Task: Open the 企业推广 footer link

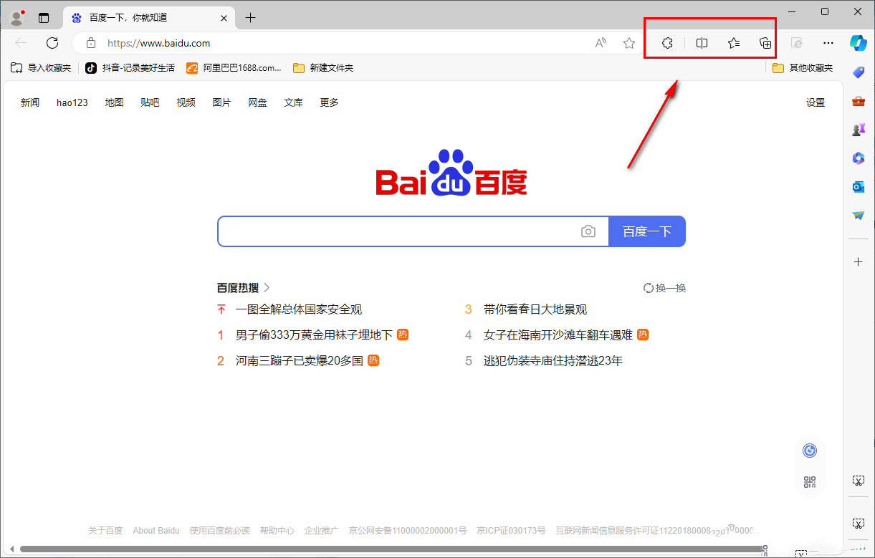Action: [x=322, y=531]
